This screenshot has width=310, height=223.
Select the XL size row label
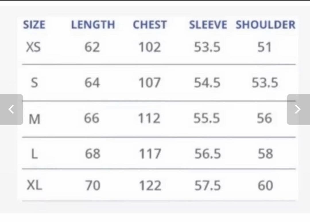34,186
